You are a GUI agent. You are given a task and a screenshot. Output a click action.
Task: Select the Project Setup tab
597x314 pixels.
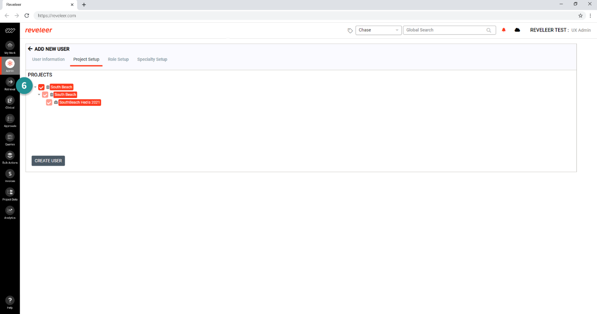(86, 59)
